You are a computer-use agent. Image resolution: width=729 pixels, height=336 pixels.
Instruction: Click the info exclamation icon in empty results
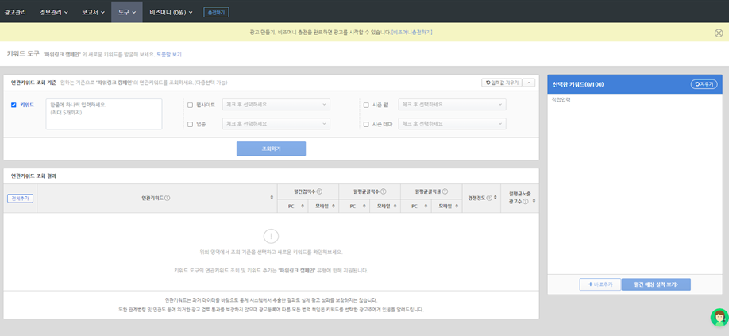(x=271, y=236)
